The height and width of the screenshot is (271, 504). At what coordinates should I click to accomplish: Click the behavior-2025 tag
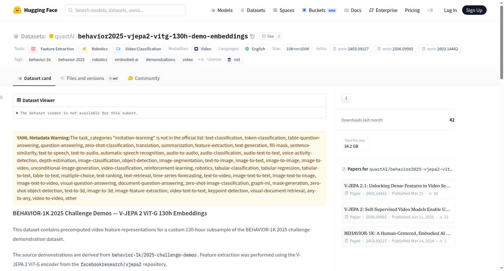72,59
